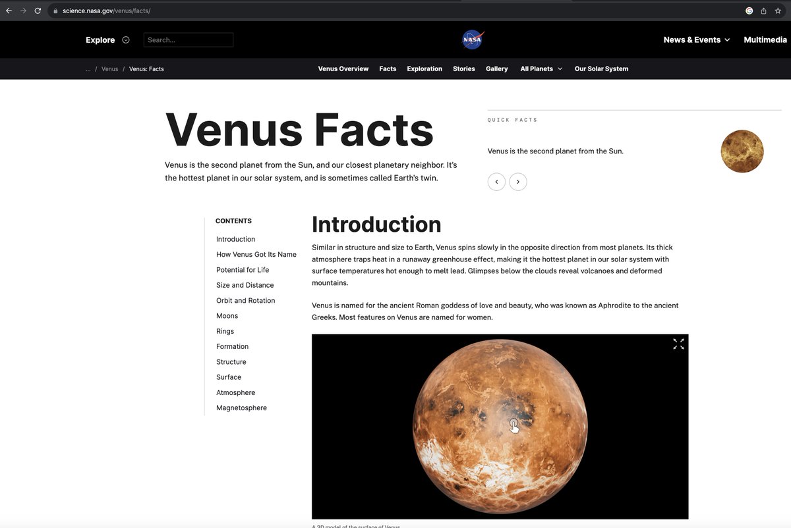This screenshot has width=791, height=528.
Task: Jump to Introduction in contents
Action: (235, 240)
